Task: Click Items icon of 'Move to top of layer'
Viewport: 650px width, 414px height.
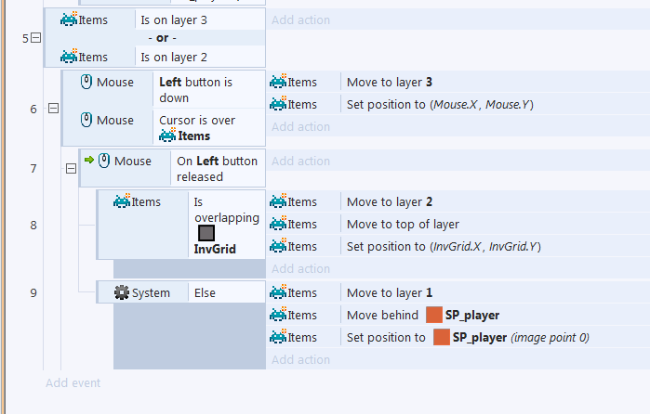Action: (x=278, y=223)
